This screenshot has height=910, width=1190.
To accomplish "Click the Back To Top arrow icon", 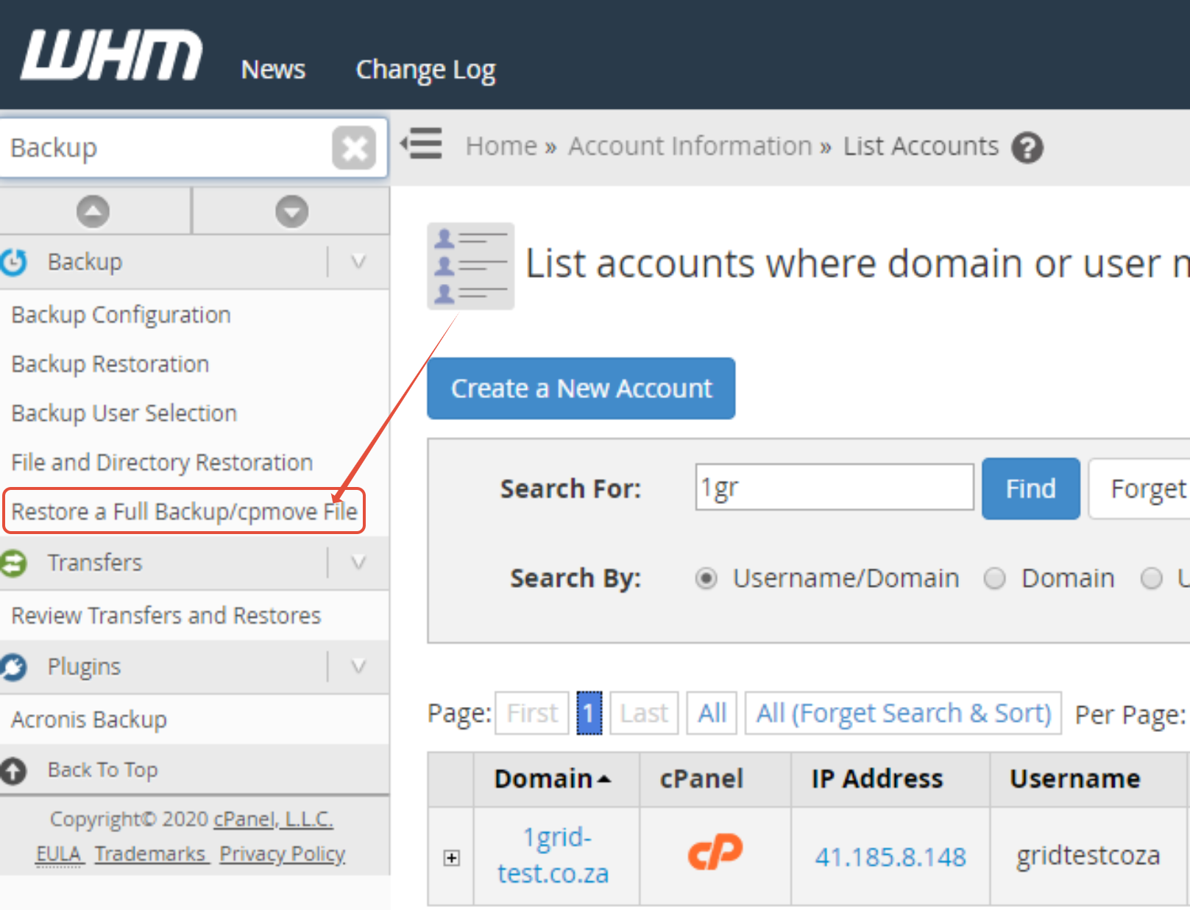I will [13, 770].
